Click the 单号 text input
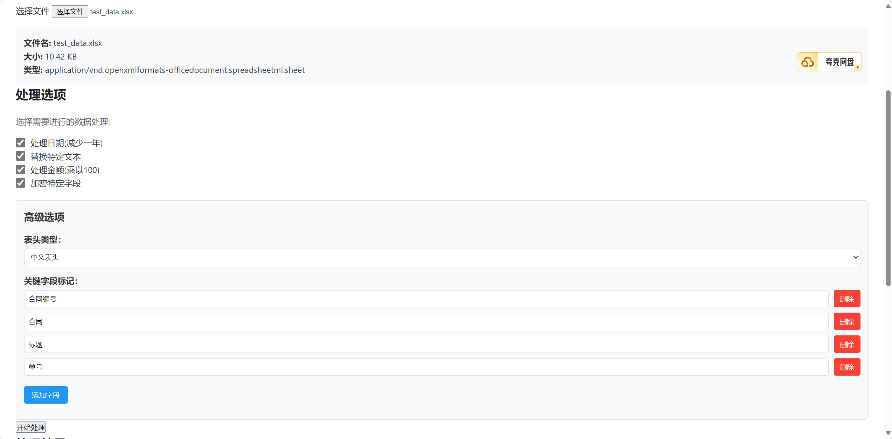This screenshot has height=439, width=892. coord(426,367)
